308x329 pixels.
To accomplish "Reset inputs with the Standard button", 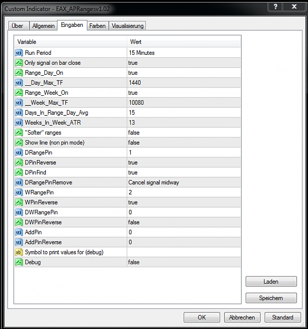I will (x=283, y=317).
